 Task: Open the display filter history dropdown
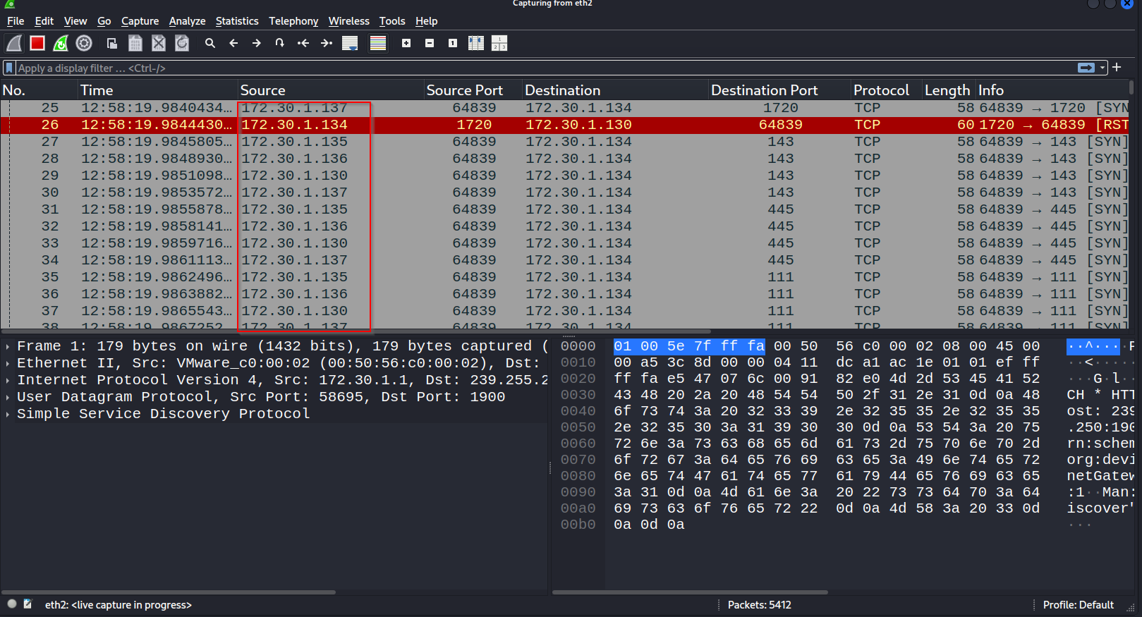[x=1102, y=68]
